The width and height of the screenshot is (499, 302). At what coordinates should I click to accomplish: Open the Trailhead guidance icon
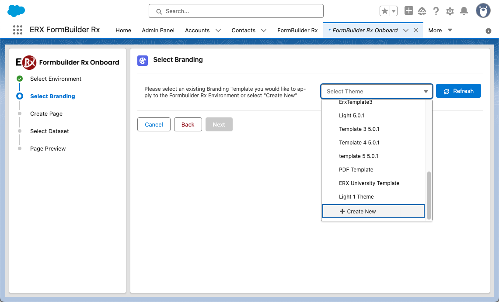tap(422, 11)
